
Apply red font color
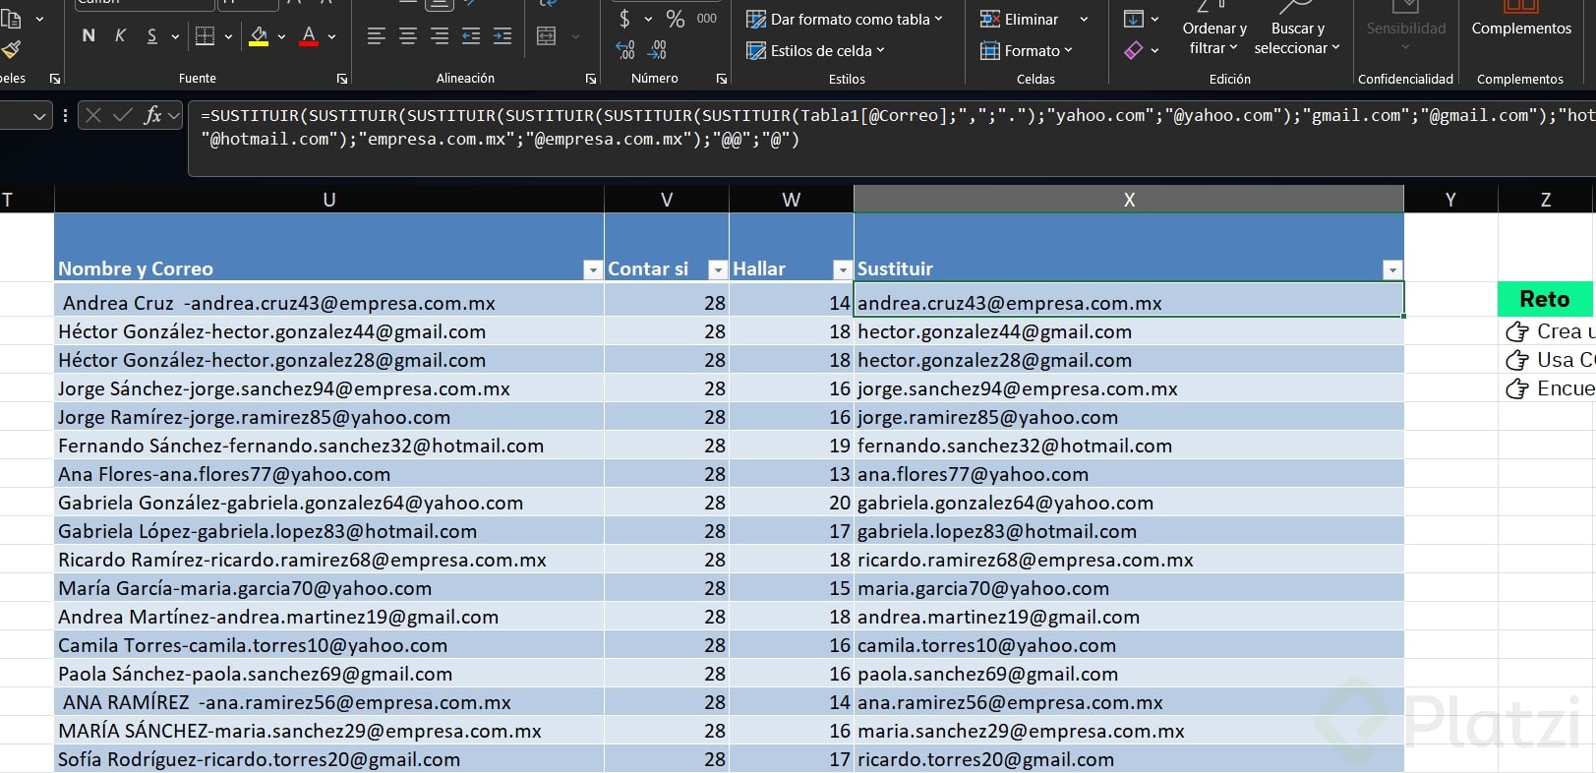point(309,36)
